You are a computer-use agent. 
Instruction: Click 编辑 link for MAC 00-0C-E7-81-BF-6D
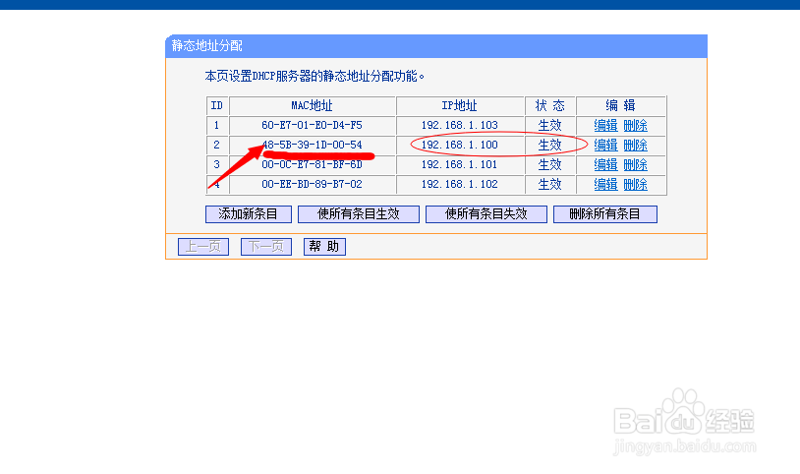coord(605,164)
